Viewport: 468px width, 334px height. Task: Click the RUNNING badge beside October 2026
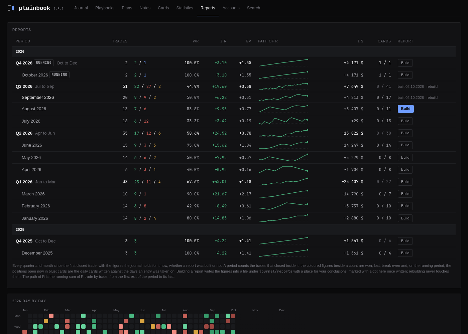pyautogui.click(x=60, y=75)
